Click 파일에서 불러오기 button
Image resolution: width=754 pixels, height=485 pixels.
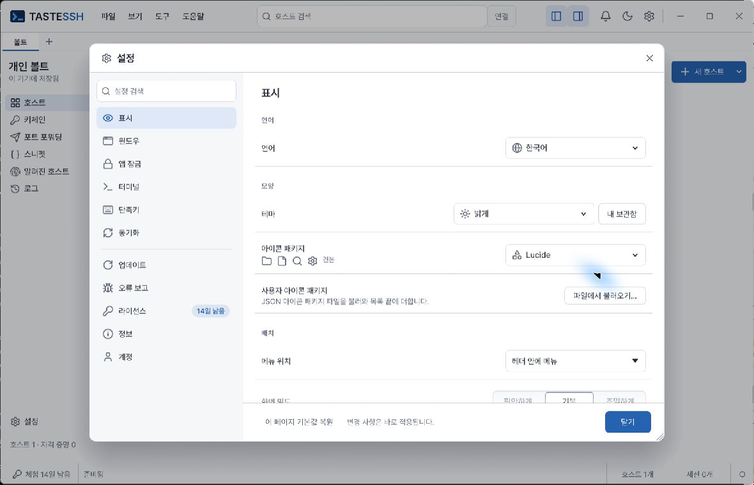(605, 296)
